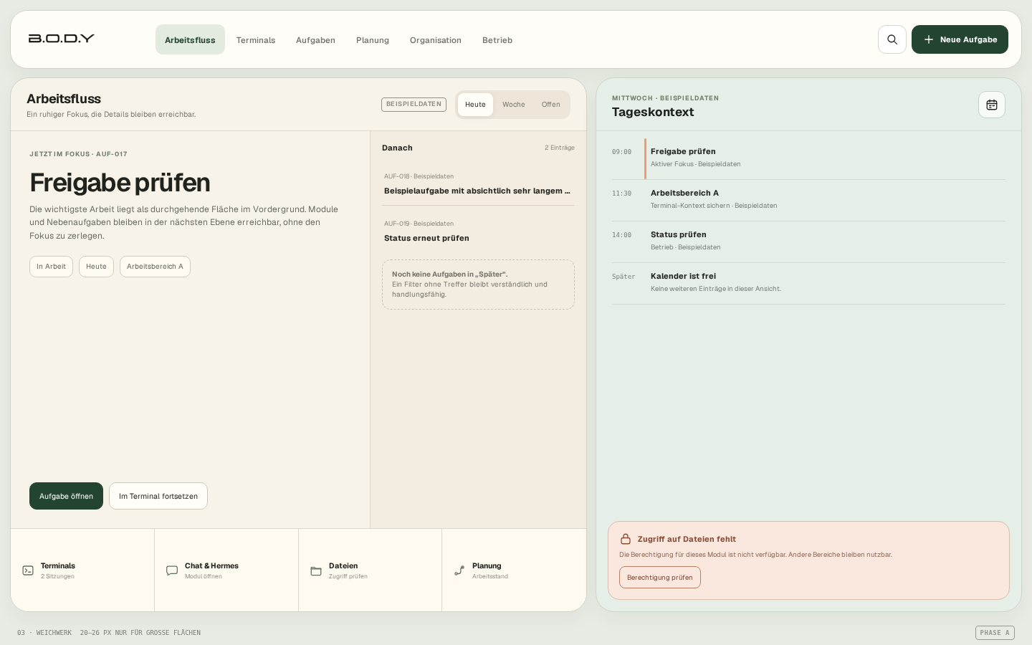Click the lock icon in the access warning
Viewport: 1032px width, 645px height.
point(626,539)
